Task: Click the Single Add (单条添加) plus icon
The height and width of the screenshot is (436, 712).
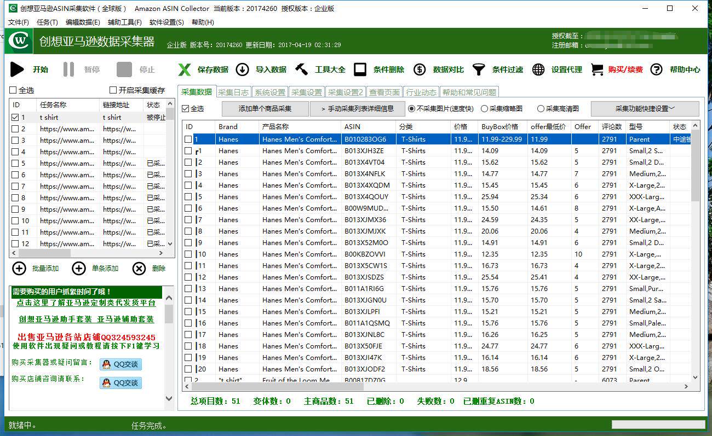Action: pyautogui.click(x=79, y=268)
